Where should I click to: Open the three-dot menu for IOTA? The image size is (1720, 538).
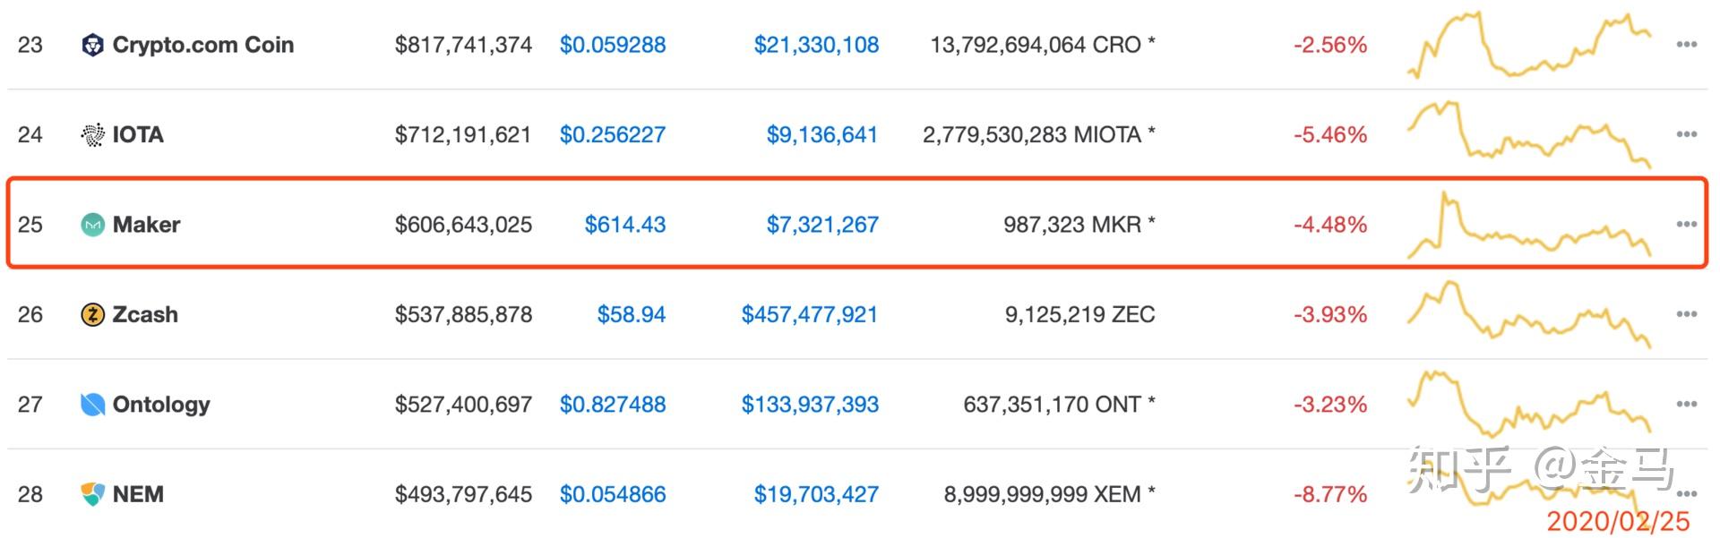[1687, 134]
